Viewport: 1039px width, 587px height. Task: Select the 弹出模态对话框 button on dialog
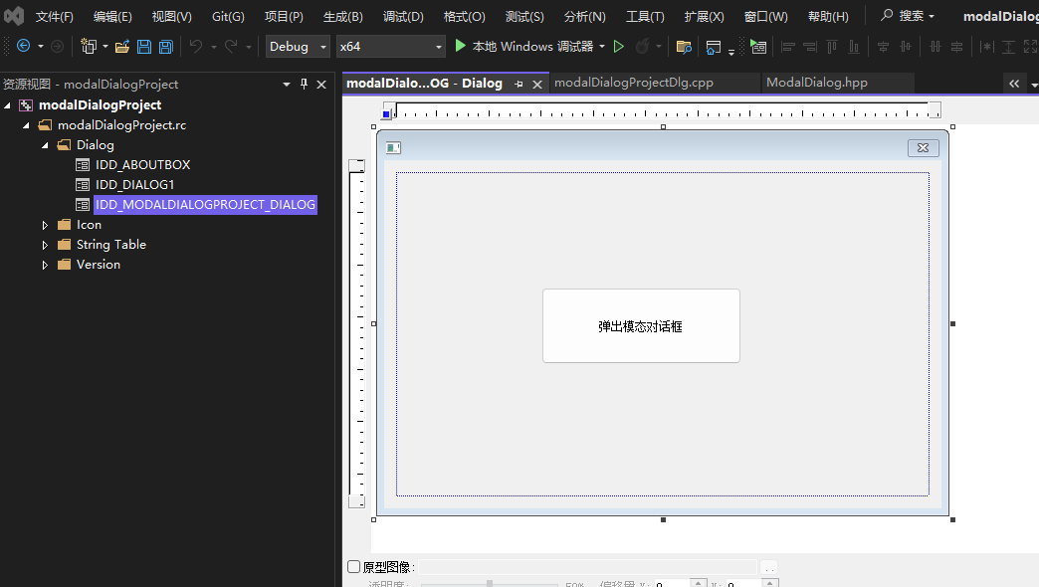[641, 325]
